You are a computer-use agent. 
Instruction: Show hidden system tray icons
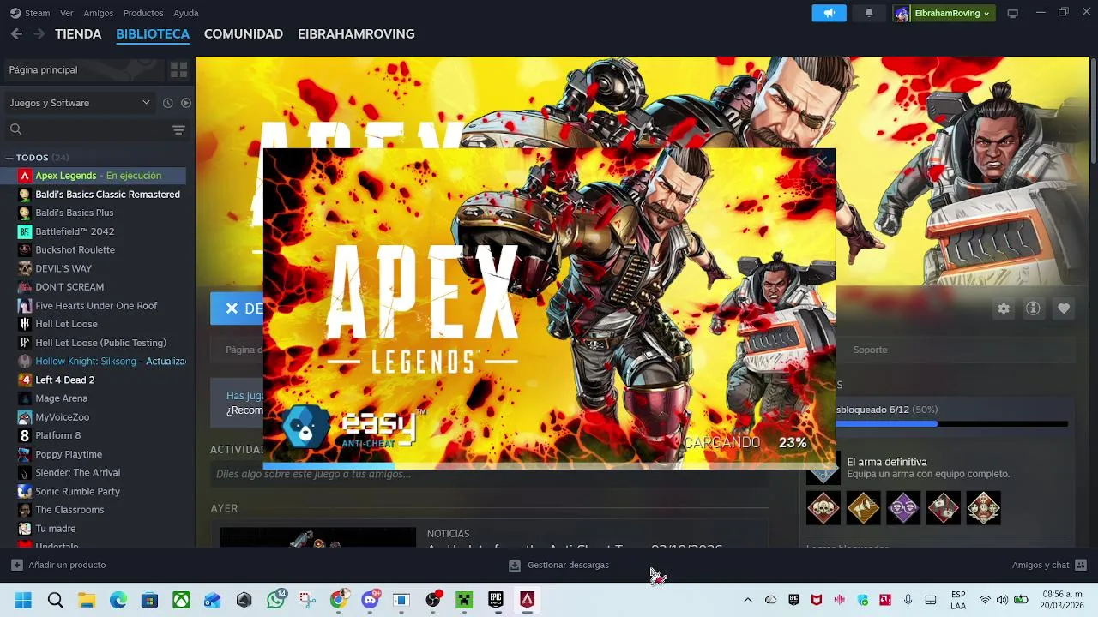click(747, 600)
